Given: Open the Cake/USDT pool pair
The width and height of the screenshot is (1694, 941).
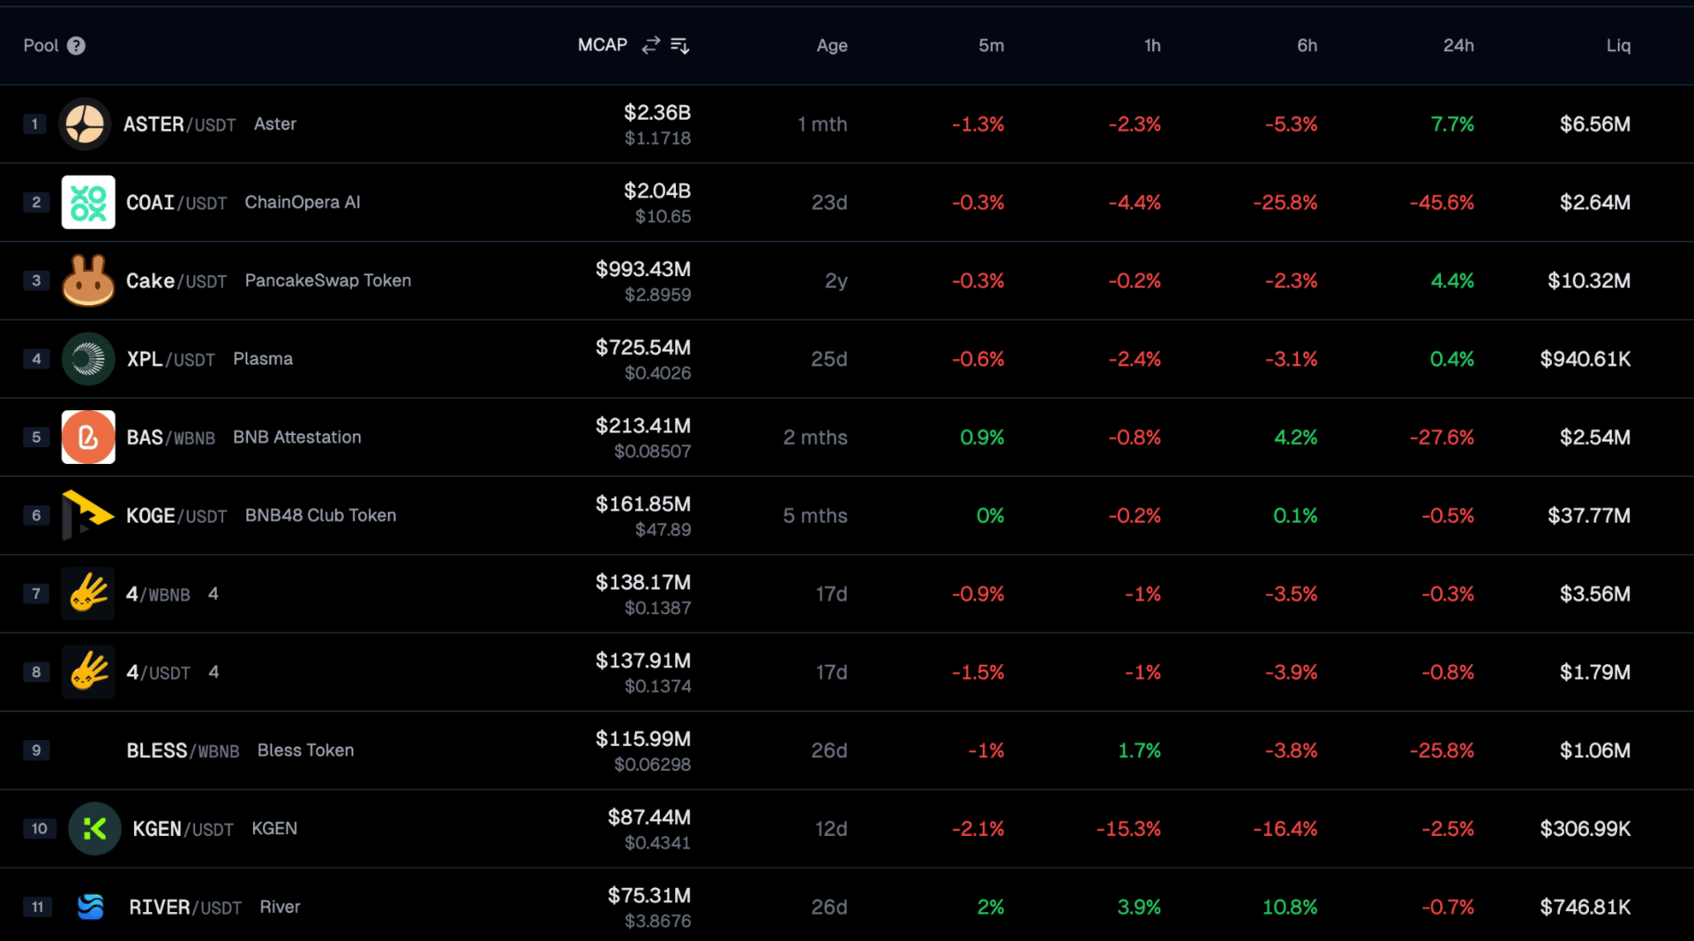Looking at the screenshot, I should [176, 281].
